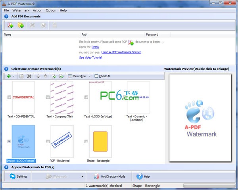The image size is (238, 190).
Task: Click the greyed-out Watermark button
Action: (57, 177)
